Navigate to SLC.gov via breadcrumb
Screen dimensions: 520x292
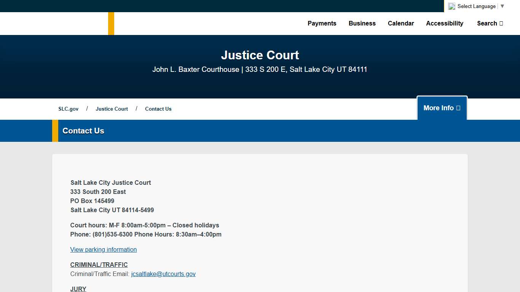[68, 109]
